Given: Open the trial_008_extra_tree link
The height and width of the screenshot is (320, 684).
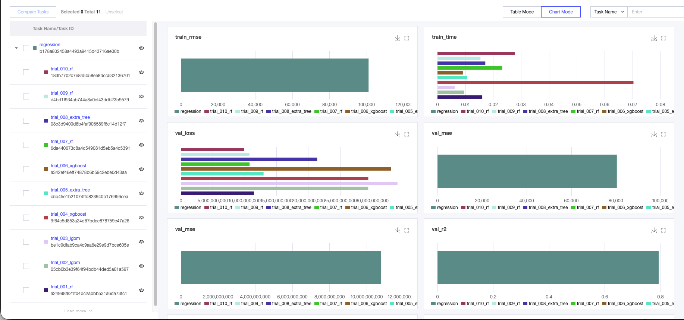Looking at the screenshot, I should click(70, 117).
